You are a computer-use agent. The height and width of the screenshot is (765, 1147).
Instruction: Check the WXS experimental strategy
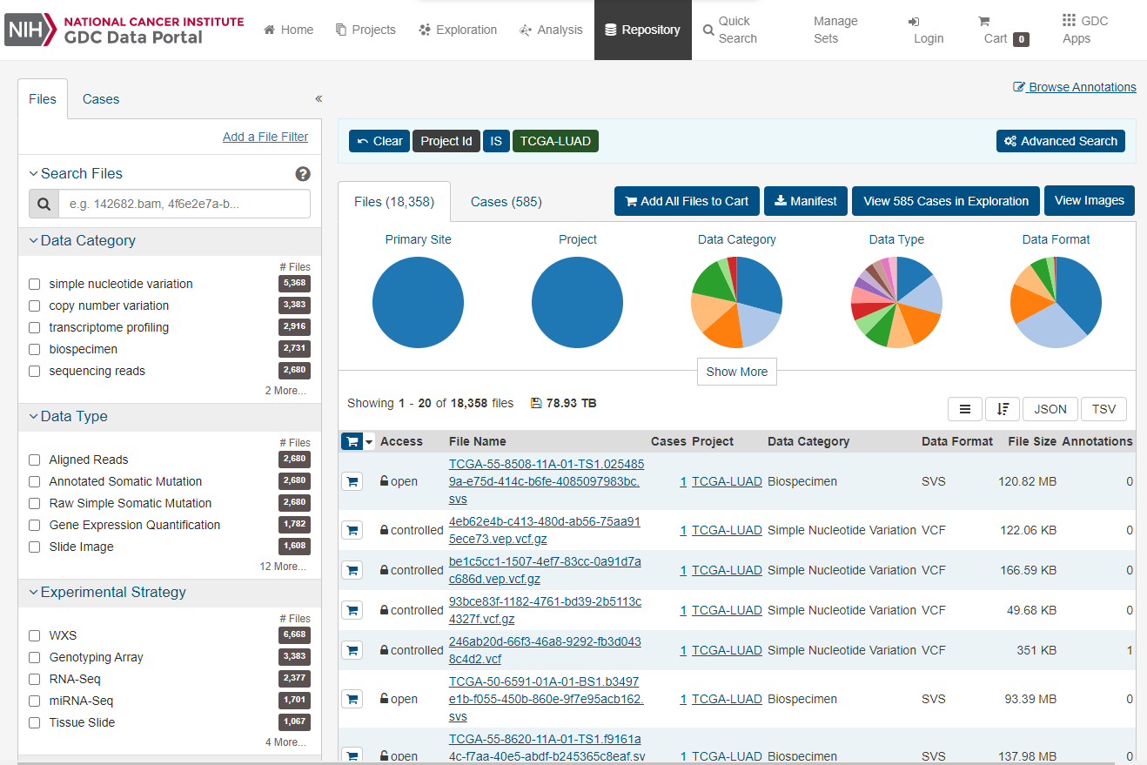[34, 635]
